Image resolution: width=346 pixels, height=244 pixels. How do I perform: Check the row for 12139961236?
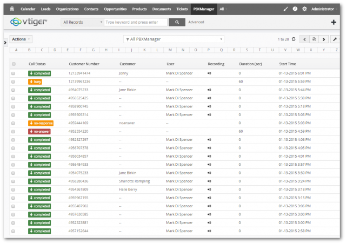click(x=13, y=82)
